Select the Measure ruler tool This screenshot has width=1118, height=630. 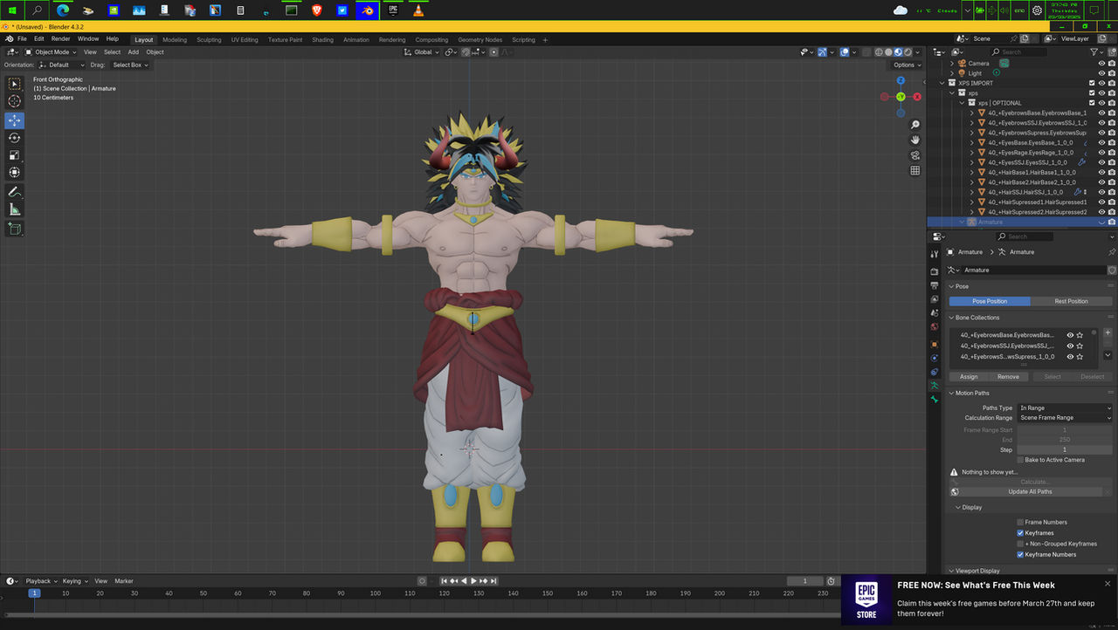pyautogui.click(x=14, y=209)
